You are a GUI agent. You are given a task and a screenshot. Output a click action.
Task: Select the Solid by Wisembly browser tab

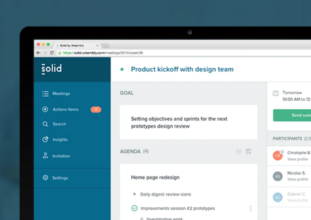click(x=76, y=45)
